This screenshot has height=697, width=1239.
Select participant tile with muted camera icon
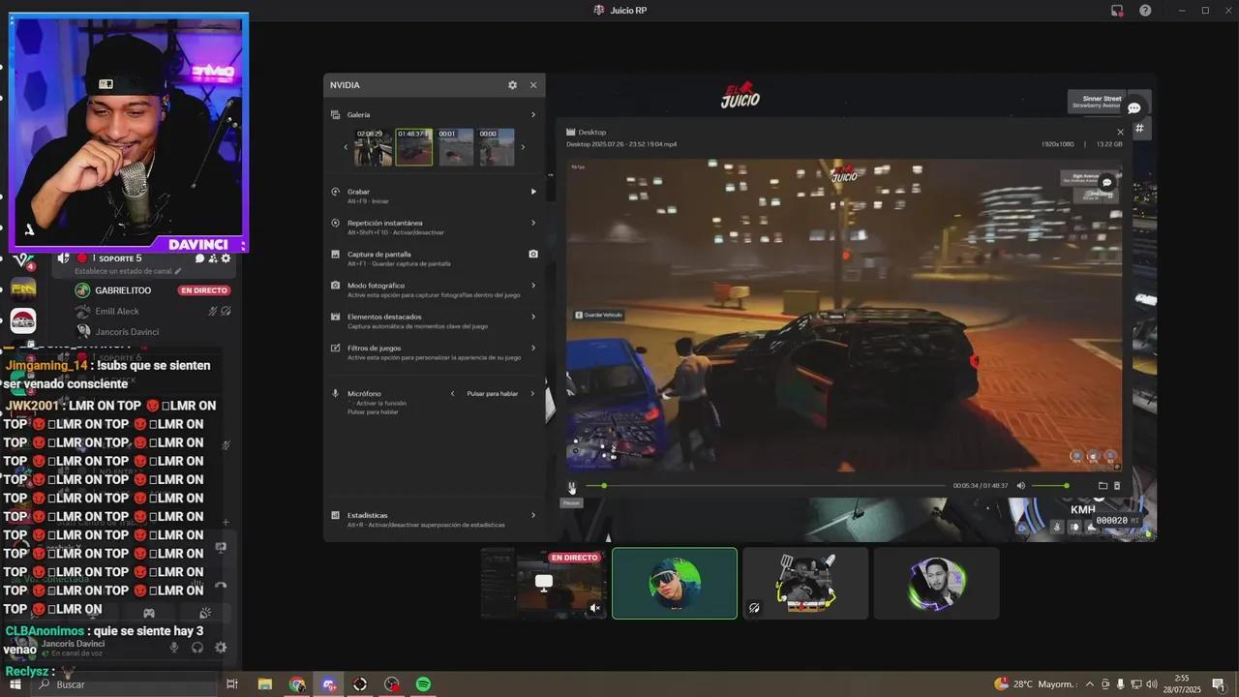pyautogui.click(x=805, y=584)
